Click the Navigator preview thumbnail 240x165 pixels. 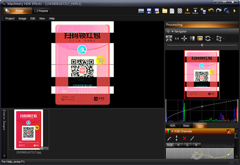202,75
